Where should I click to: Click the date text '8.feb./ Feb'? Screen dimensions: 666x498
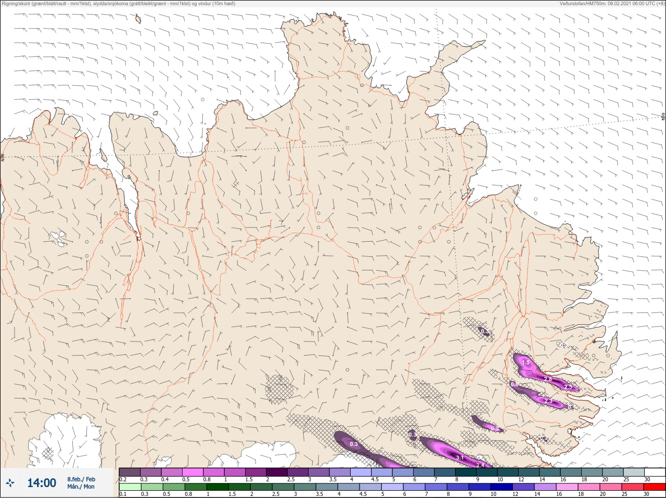(81, 479)
